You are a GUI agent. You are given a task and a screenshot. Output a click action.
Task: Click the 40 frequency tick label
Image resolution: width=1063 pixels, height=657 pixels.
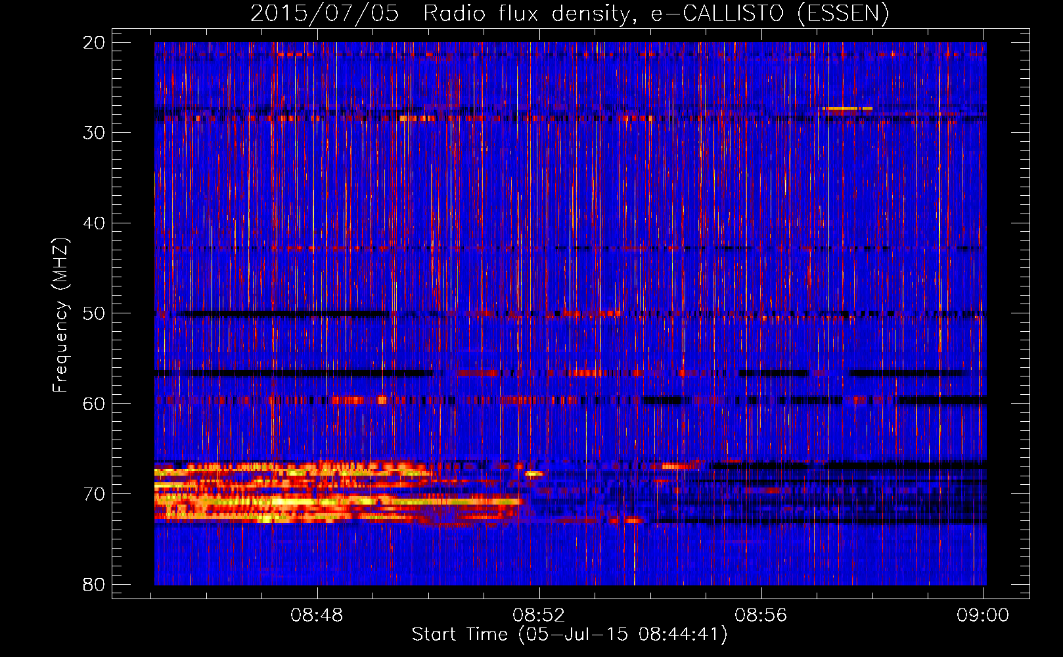coord(94,223)
